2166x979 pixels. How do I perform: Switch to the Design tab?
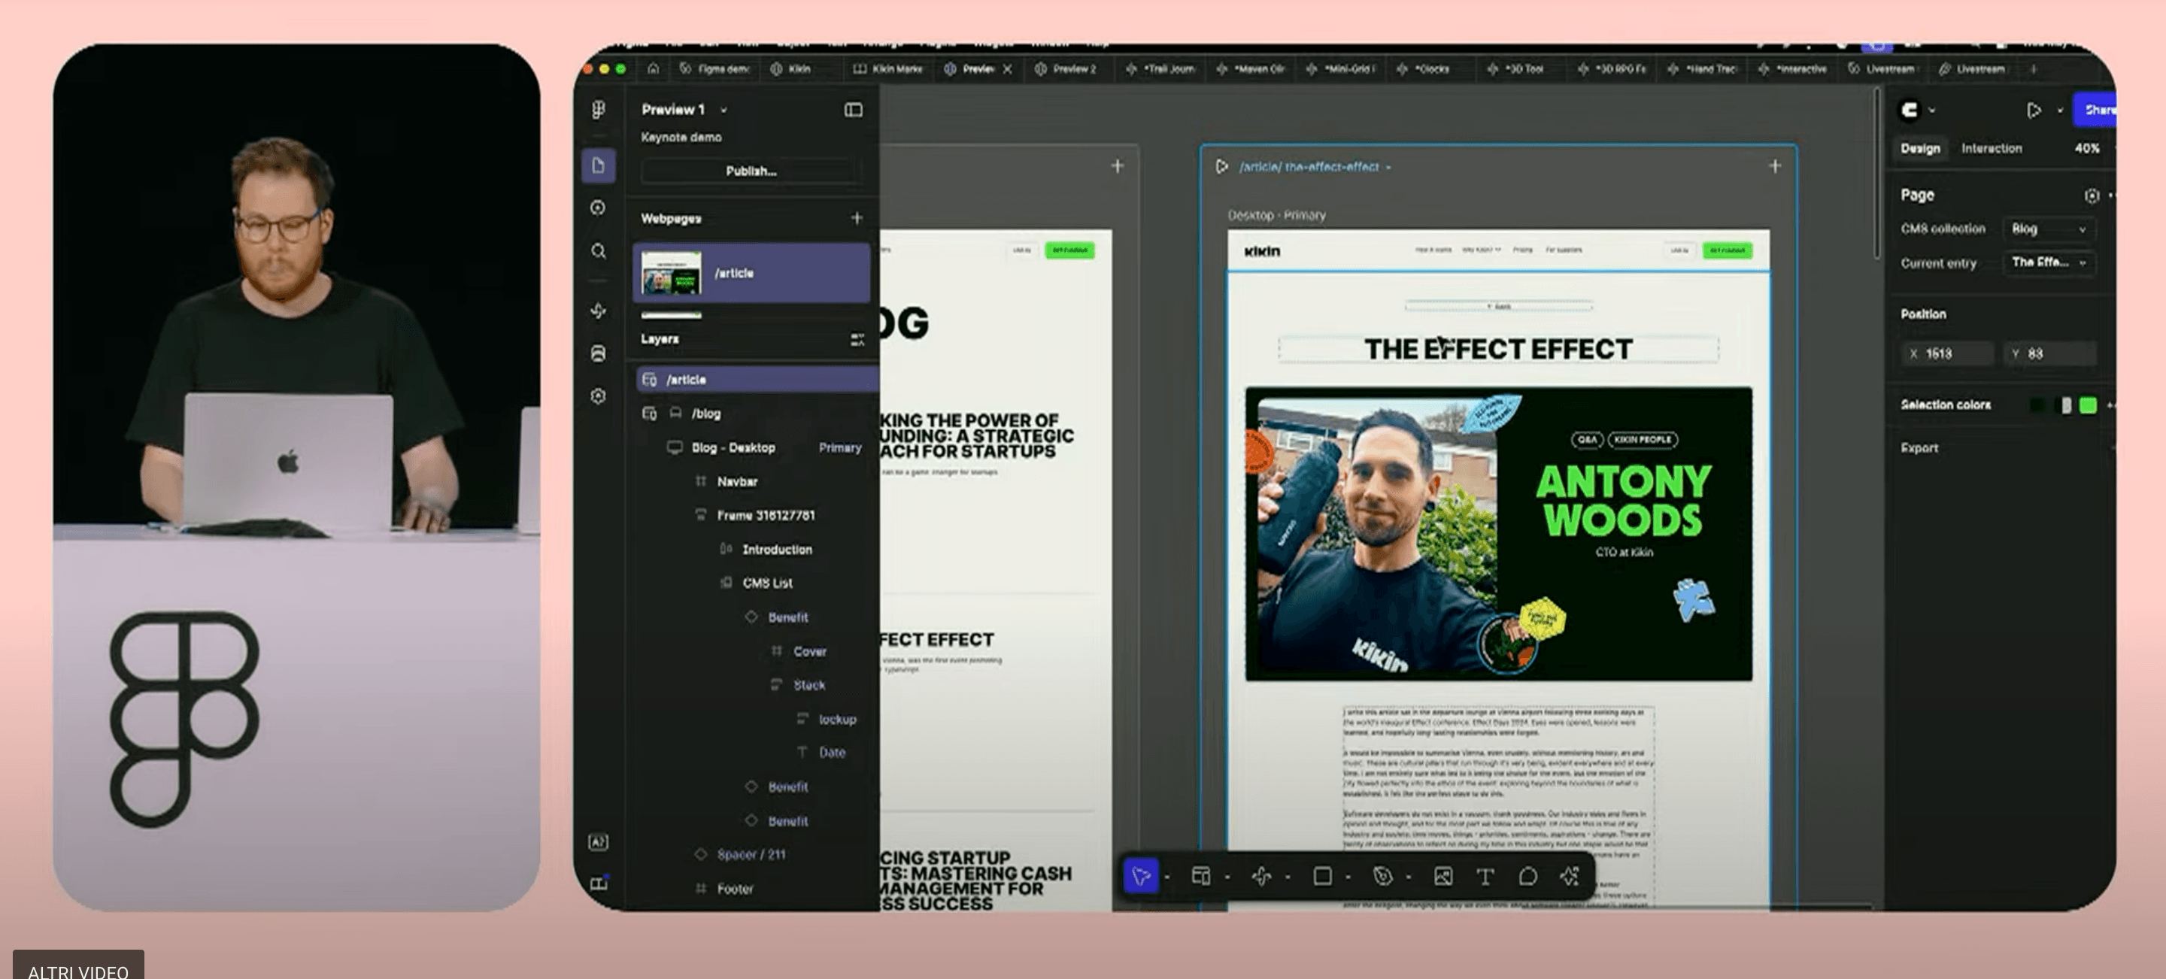[1921, 149]
